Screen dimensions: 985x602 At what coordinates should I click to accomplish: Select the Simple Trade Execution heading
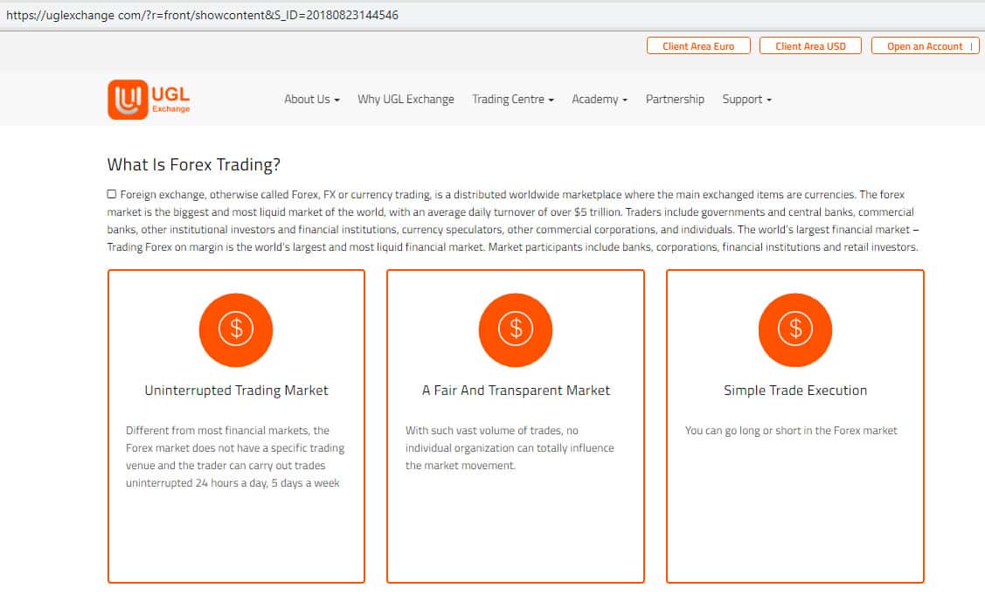(795, 391)
